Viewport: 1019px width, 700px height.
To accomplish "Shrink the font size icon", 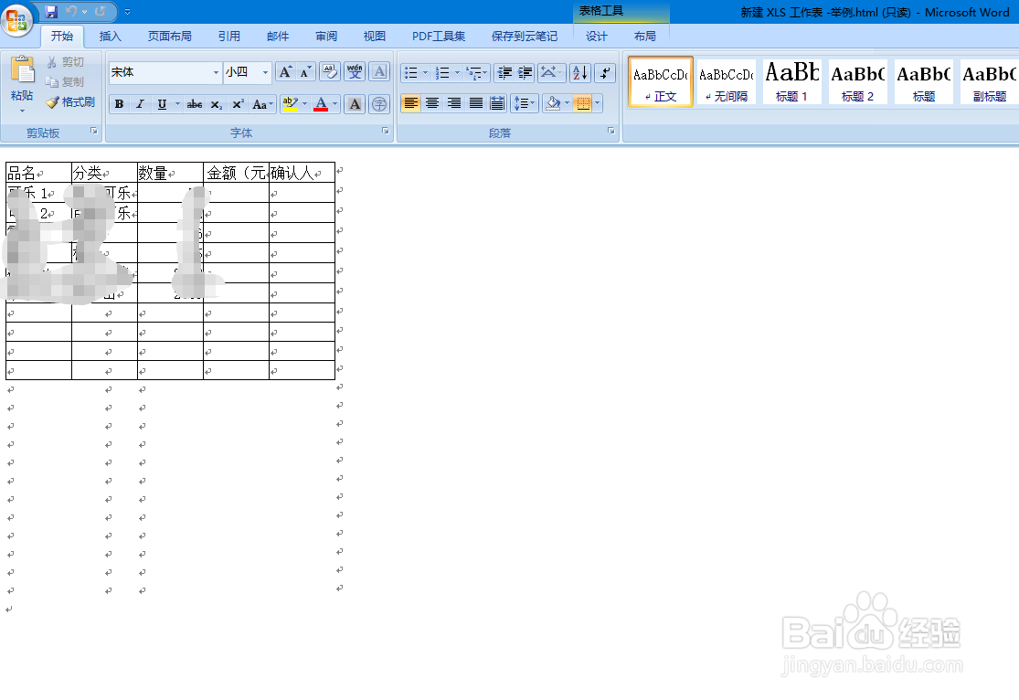I will coord(306,72).
